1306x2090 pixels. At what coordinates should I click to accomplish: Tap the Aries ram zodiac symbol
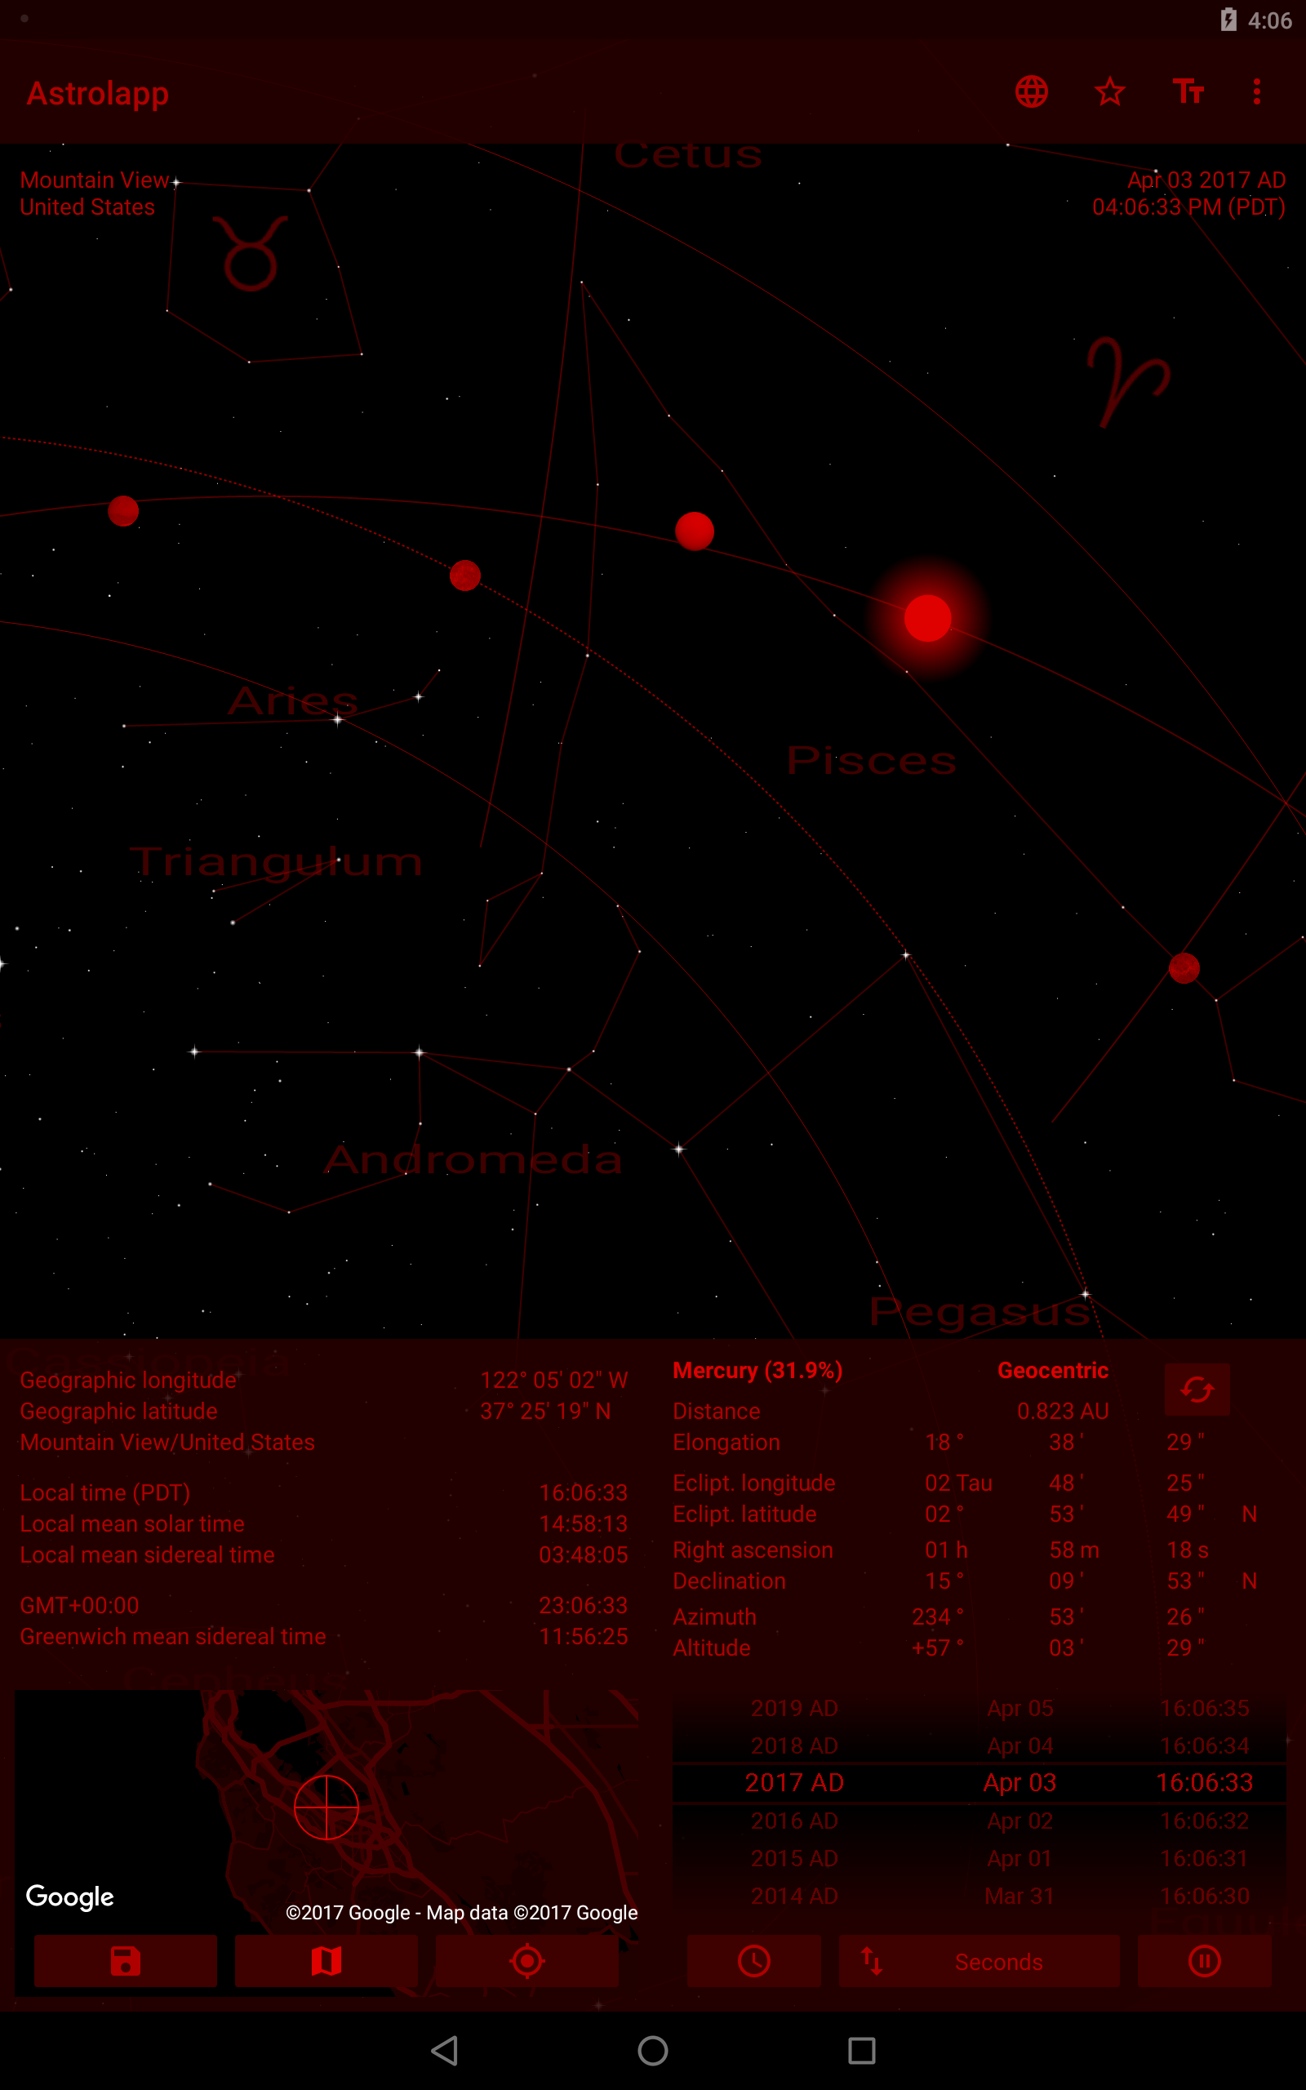[x=1128, y=382]
